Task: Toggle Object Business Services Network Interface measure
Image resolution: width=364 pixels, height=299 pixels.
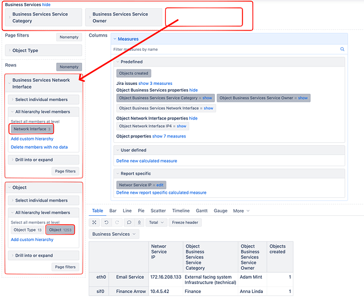Action: tap(166, 108)
